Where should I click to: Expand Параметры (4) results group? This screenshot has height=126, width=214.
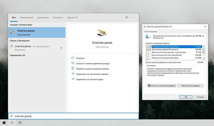click(17, 55)
